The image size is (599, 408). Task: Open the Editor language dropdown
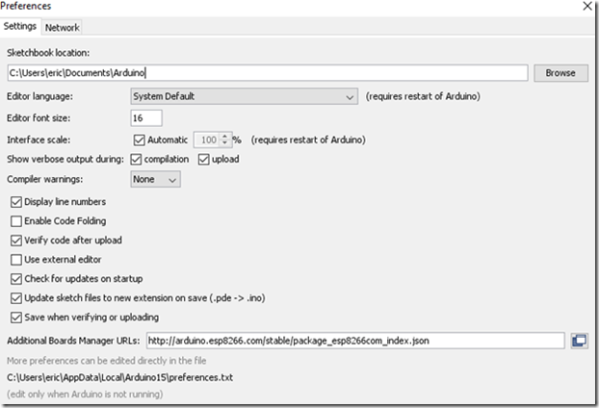244,96
